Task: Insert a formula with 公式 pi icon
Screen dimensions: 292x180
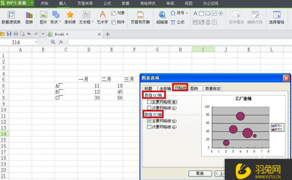Action: pyautogui.click(x=178, y=22)
